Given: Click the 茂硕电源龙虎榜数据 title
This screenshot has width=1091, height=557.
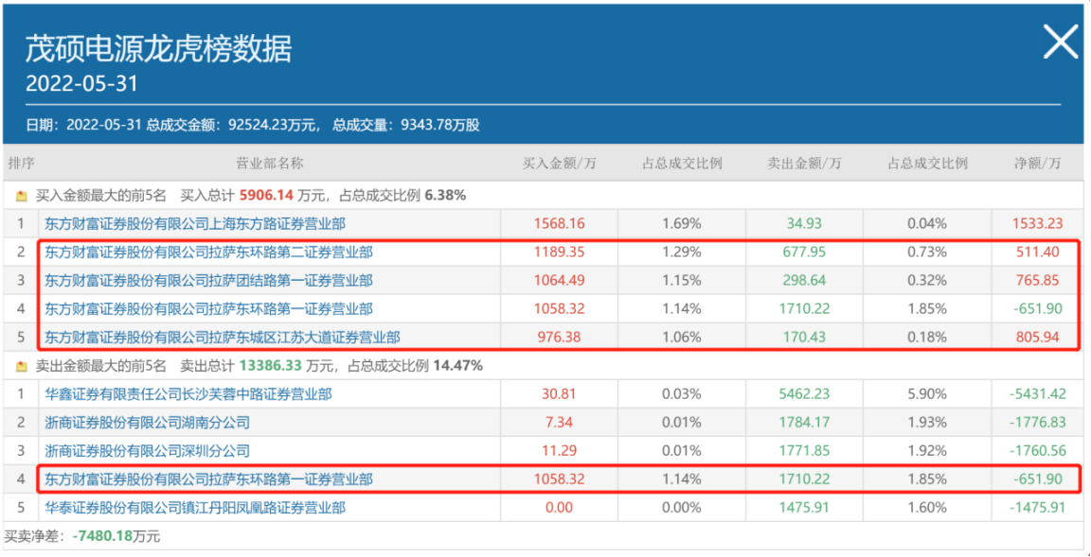Looking at the screenshot, I should pyautogui.click(x=159, y=50).
